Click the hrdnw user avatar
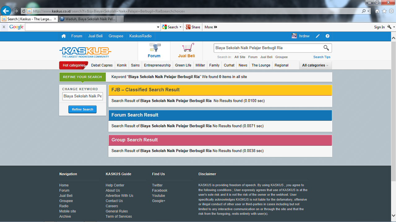396x222 pixels. (x=294, y=36)
